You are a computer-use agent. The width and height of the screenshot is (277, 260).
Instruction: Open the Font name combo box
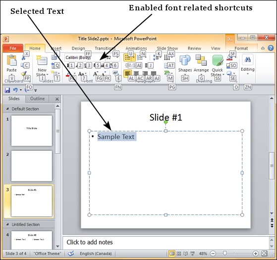[x=85, y=57]
